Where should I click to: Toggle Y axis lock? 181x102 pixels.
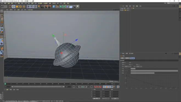(32, 7)
